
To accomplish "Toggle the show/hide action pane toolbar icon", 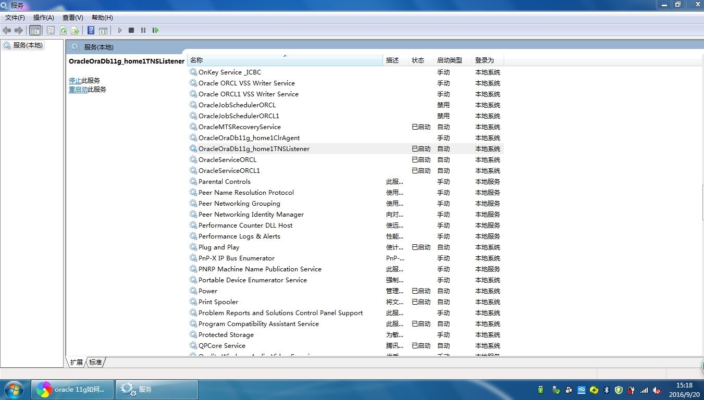I will click(103, 30).
